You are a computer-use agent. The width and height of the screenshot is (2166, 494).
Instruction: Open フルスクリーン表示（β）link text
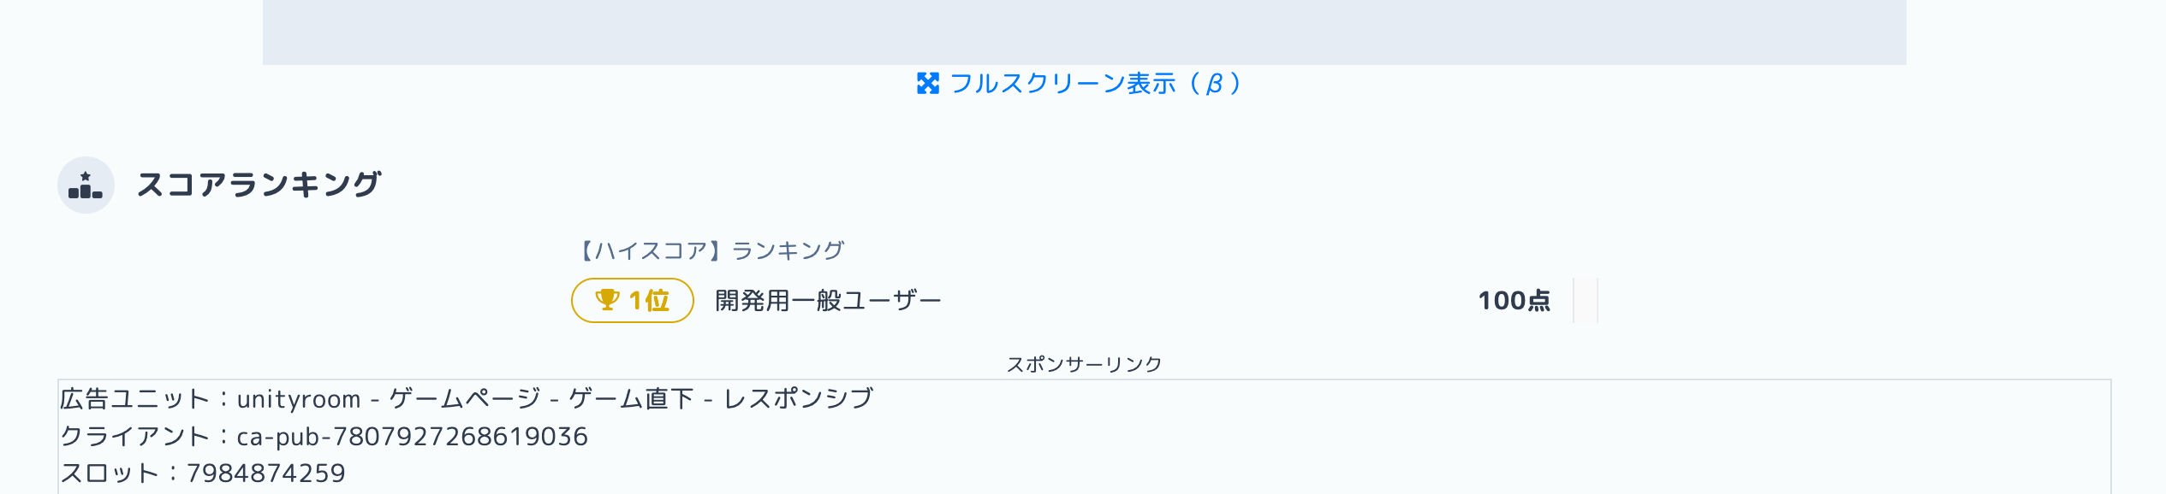pyautogui.click(x=1094, y=84)
